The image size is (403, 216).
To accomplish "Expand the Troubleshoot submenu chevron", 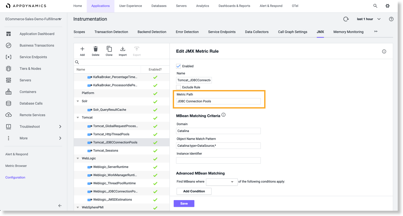I will click(60, 127).
